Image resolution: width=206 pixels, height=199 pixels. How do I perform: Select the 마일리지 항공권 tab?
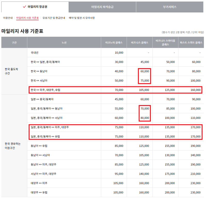point(35,7)
